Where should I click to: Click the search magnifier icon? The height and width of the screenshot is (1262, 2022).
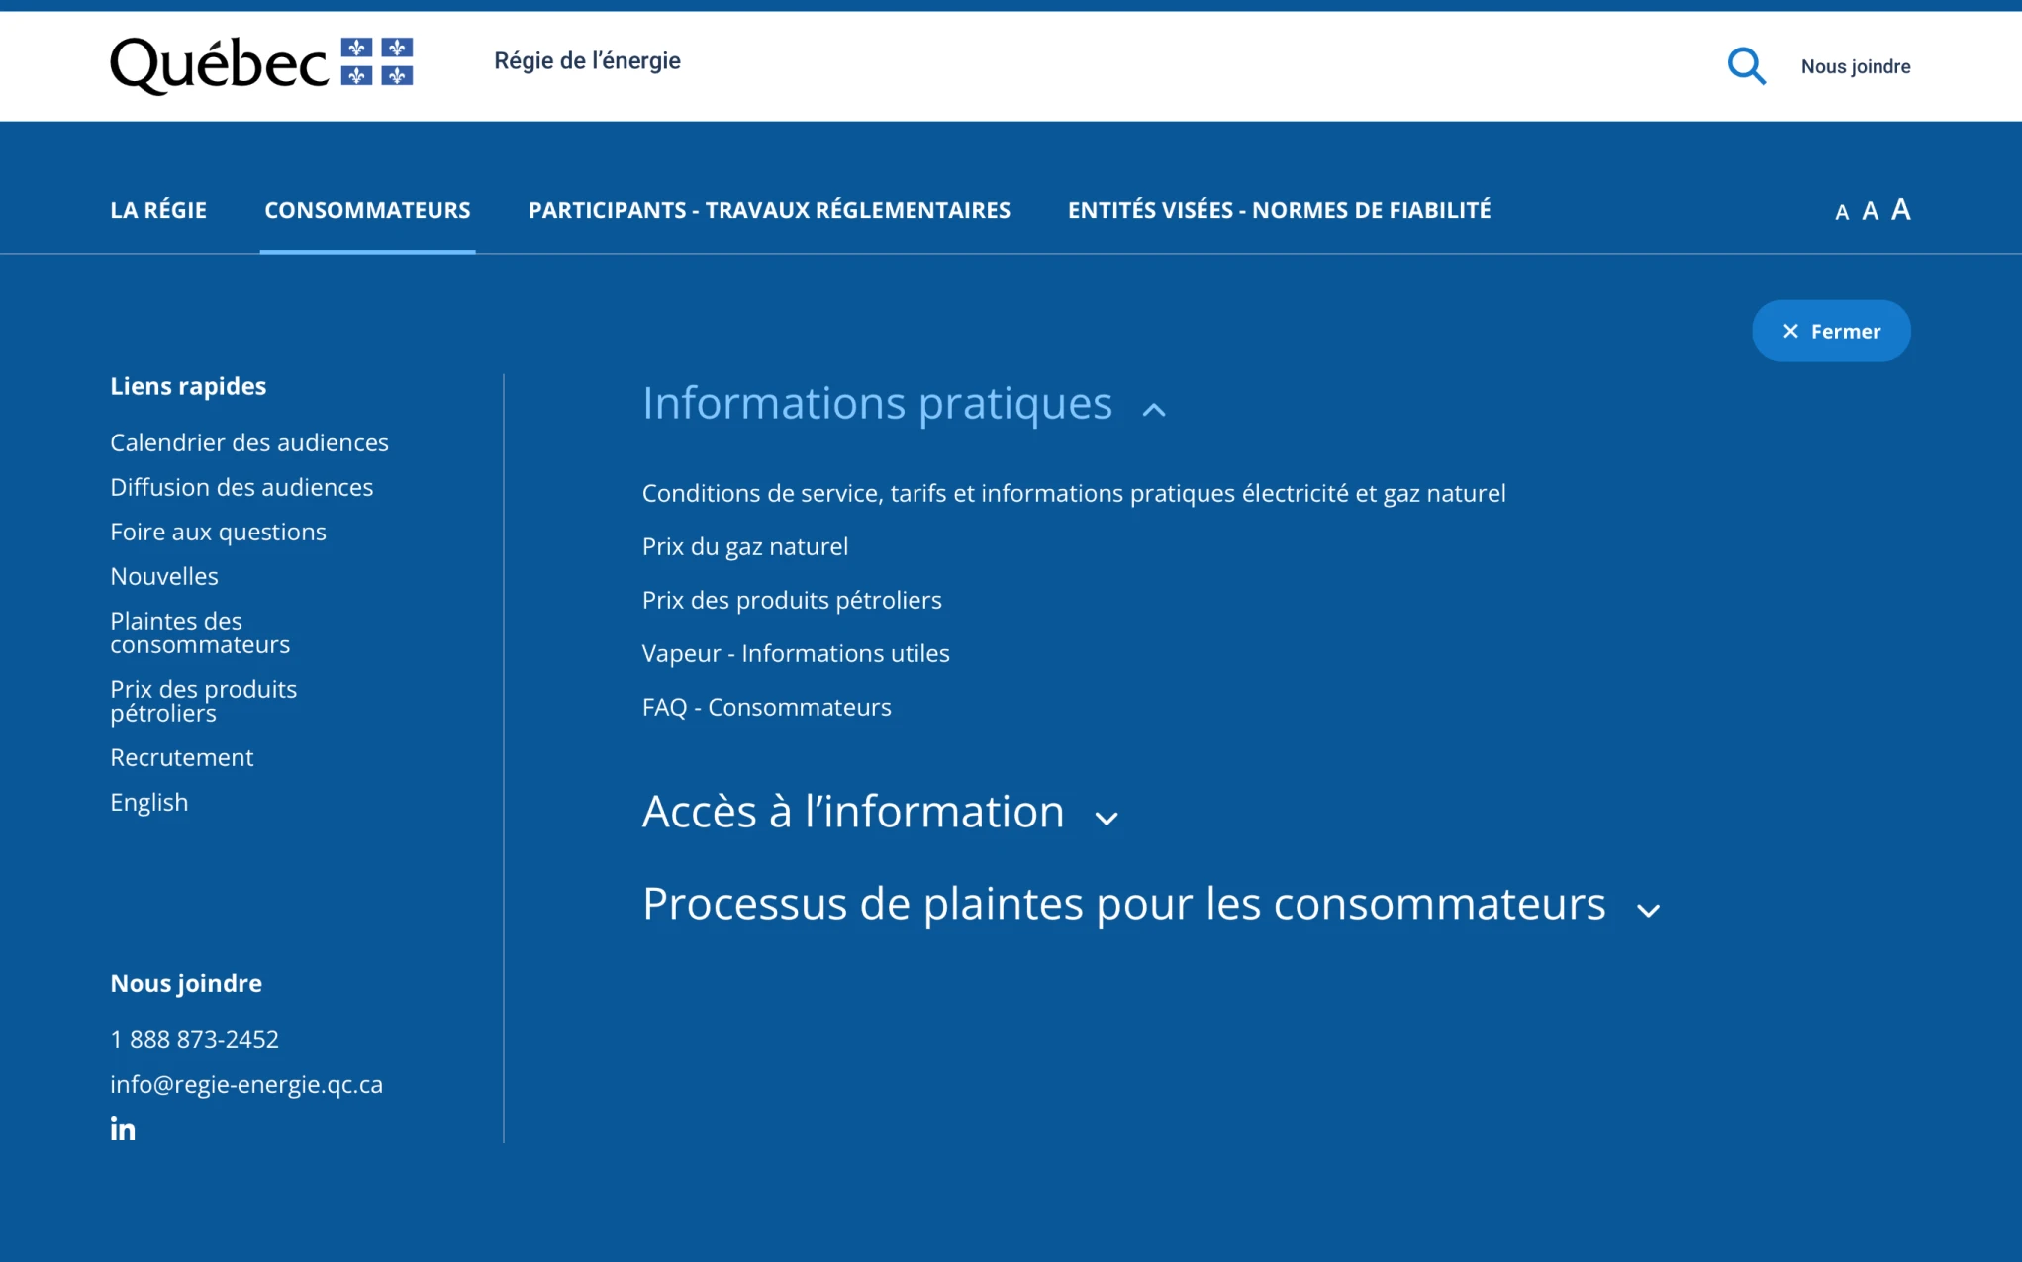click(1746, 66)
